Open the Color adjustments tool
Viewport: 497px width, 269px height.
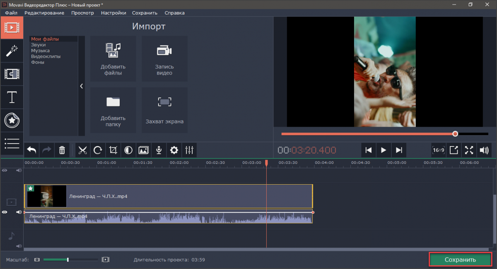[x=128, y=150]
